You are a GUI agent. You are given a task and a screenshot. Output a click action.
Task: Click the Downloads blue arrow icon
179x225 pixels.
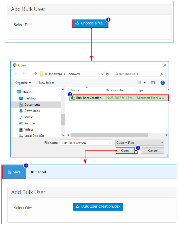click(21, 111)
